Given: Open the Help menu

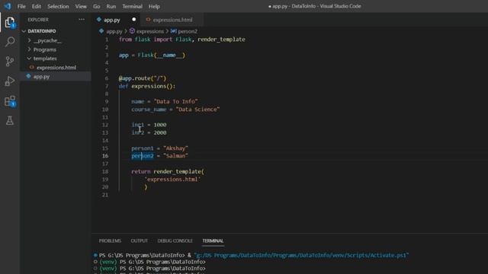Looking at the screenshot, I should (x=154, y=6).
